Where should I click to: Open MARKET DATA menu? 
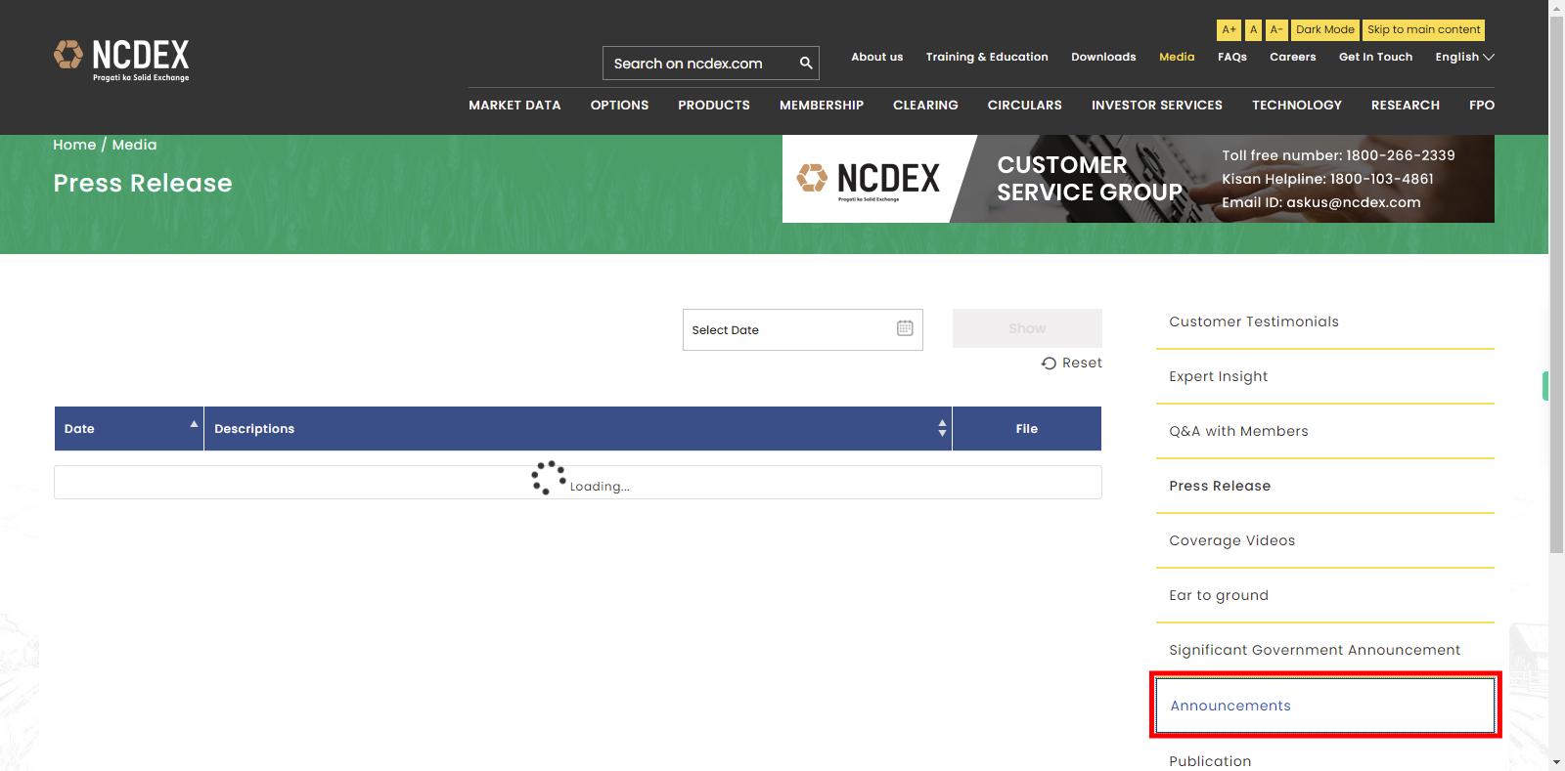[x=514, y=105]
